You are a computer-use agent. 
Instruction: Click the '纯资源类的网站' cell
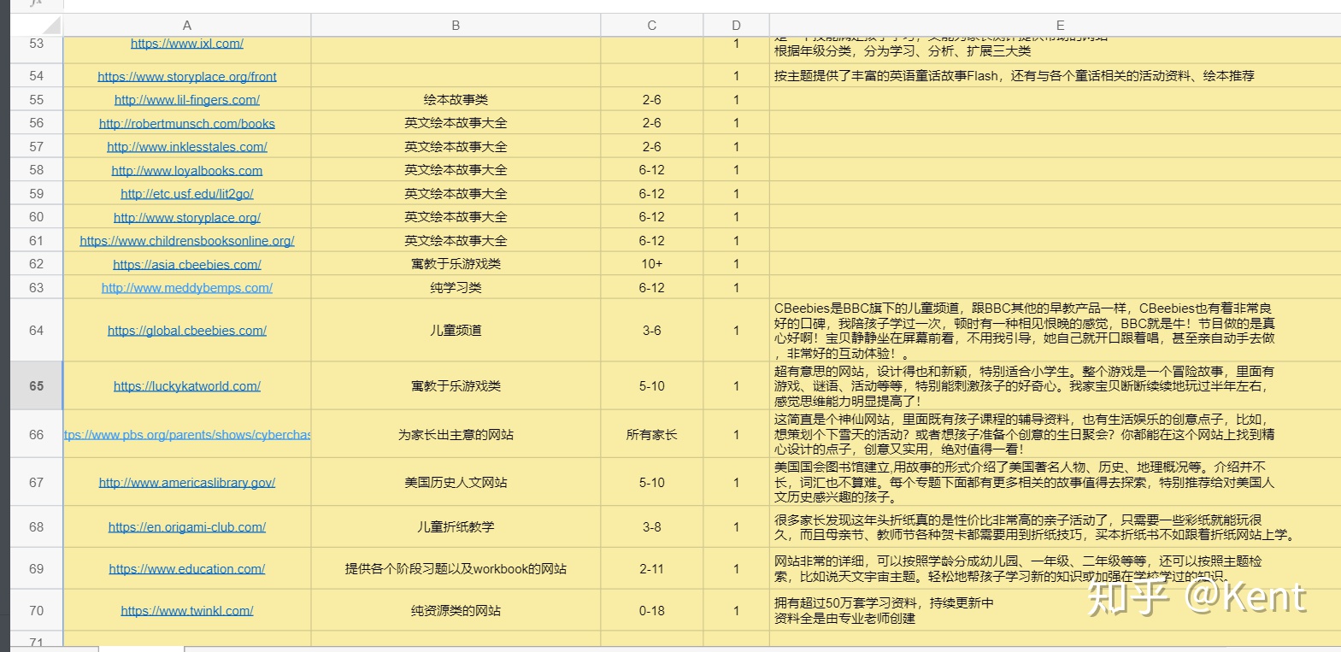pos(456,611)
